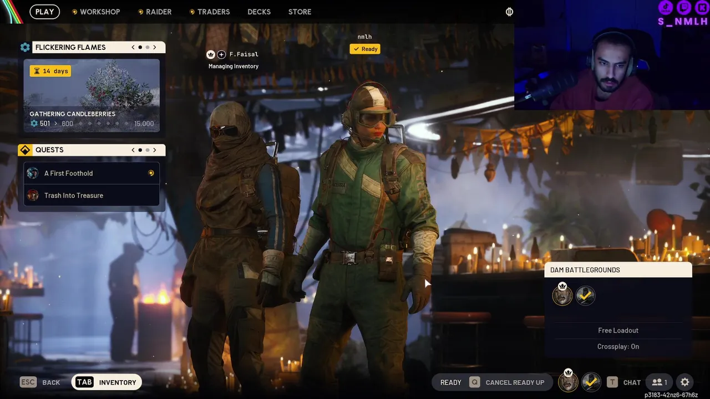710x399 pixels.
Task: Go to next Flickering Flames page arrow
Action: tap(155, 47)
